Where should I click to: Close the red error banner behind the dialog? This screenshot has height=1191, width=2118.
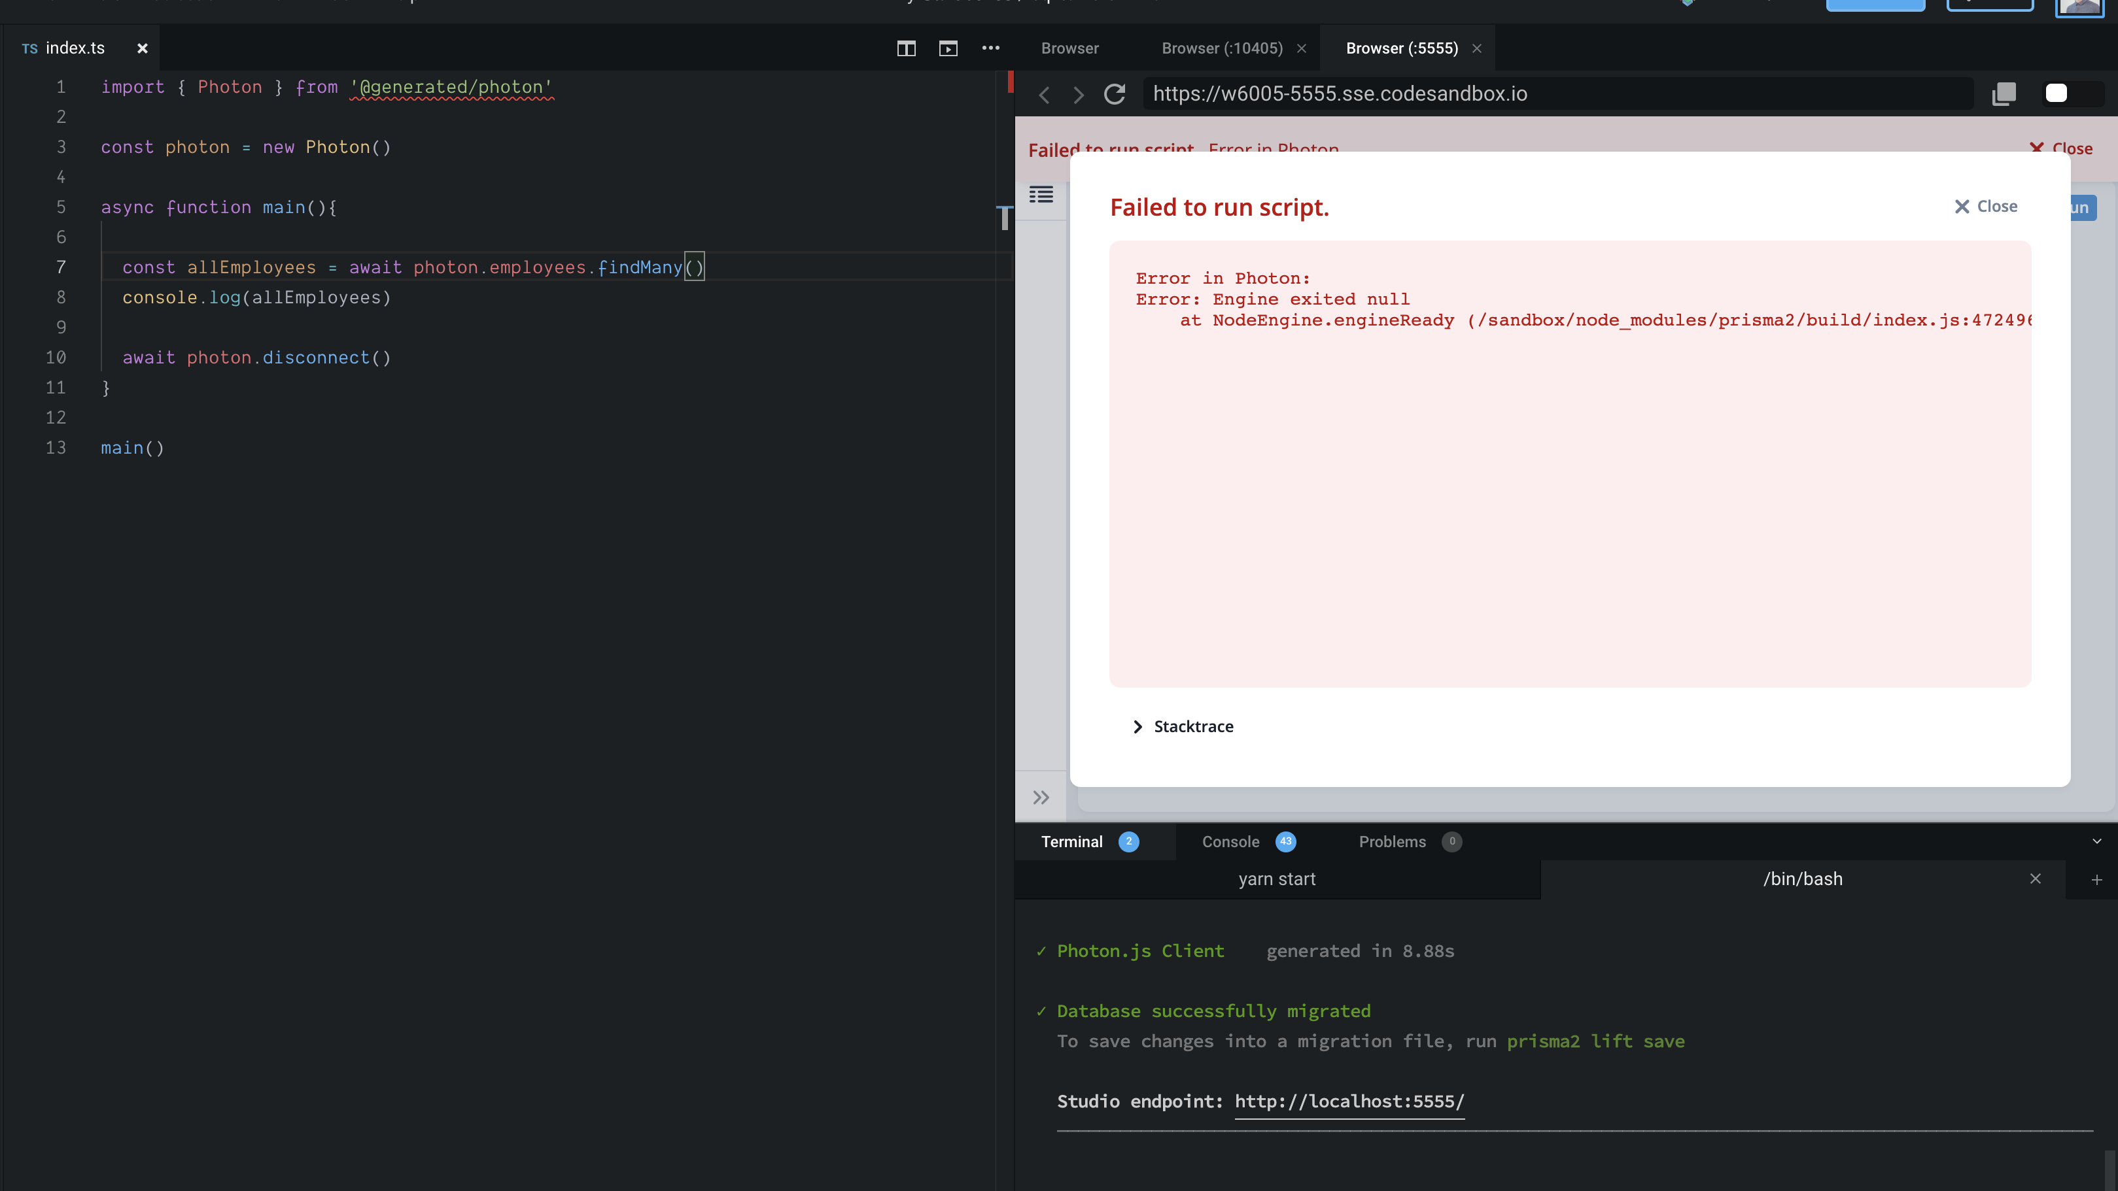click(2060, 148)
